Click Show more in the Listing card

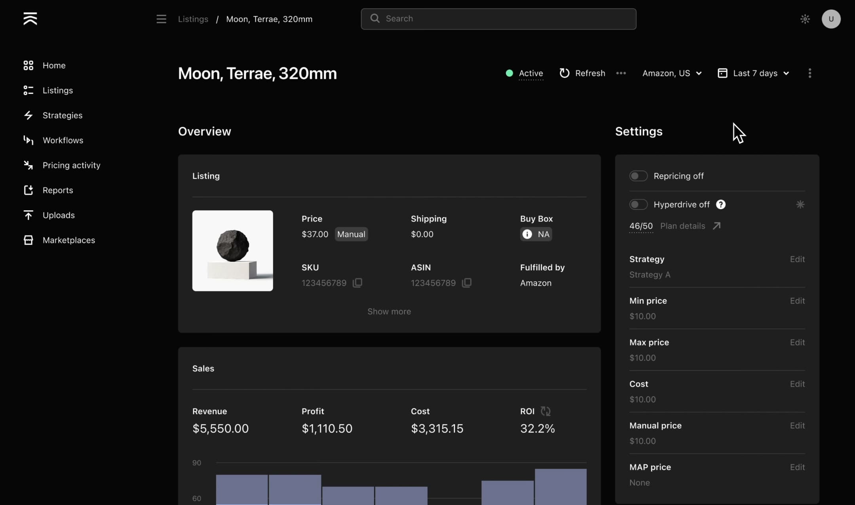(x=389, y=311)
